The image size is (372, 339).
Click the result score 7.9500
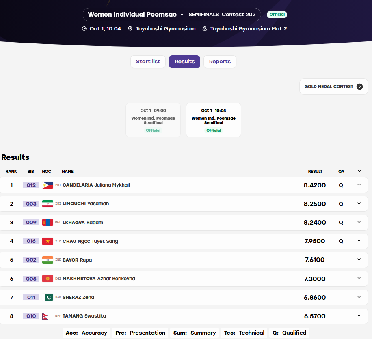(315, 241)
